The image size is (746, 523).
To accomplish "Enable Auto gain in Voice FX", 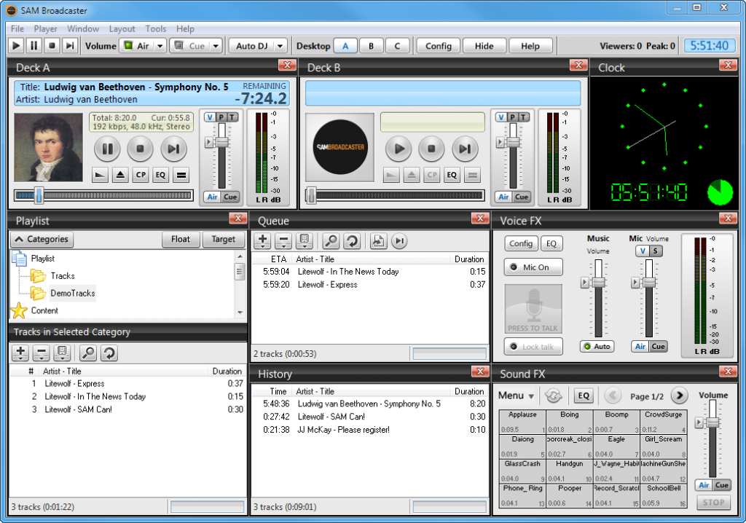I will tap(597, 346).
